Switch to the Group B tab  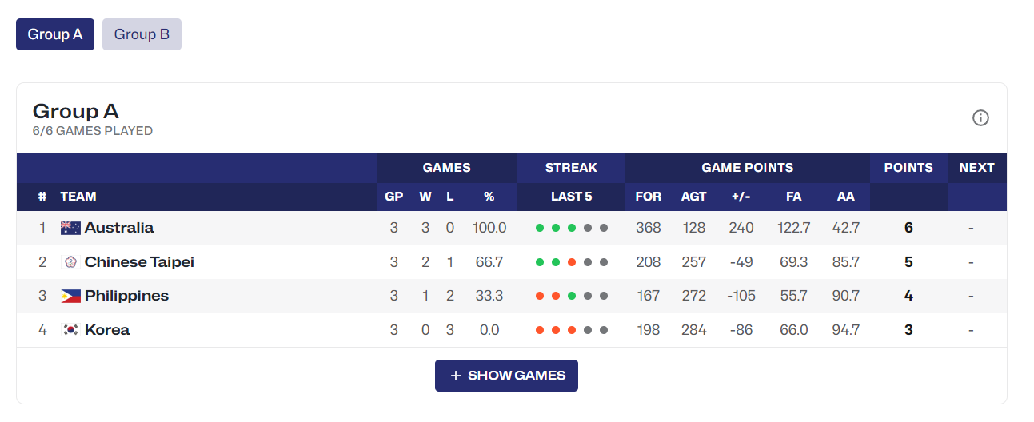tap(142, 34)
